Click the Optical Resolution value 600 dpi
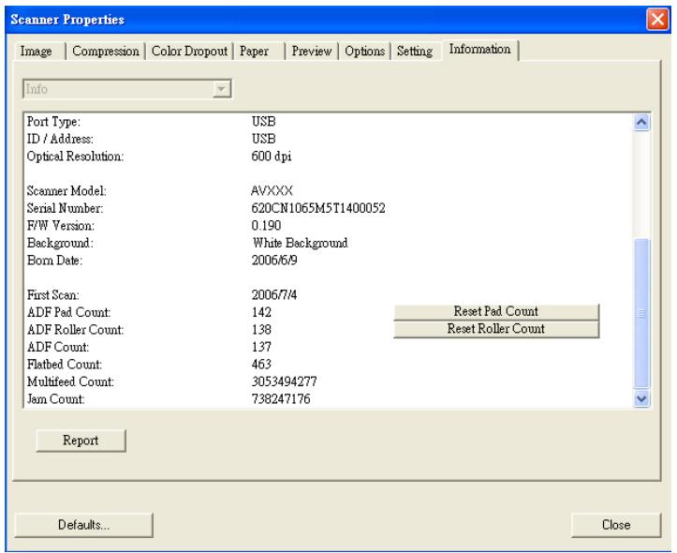The width and height of the screenshot is (677, 553). 272,157
